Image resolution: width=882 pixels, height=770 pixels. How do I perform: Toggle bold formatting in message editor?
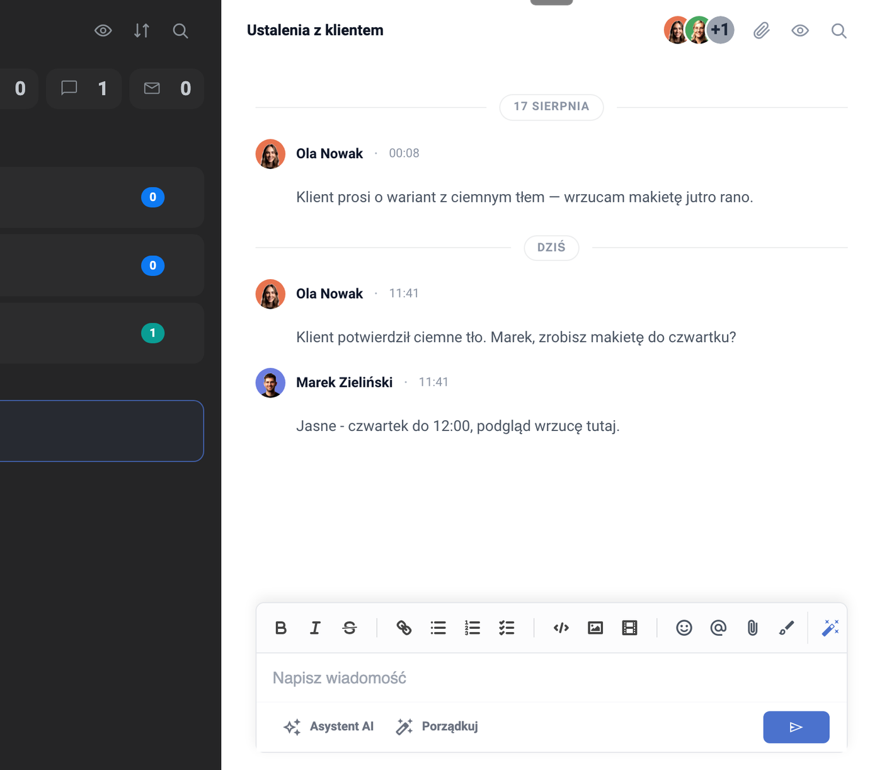coord(281,628)
